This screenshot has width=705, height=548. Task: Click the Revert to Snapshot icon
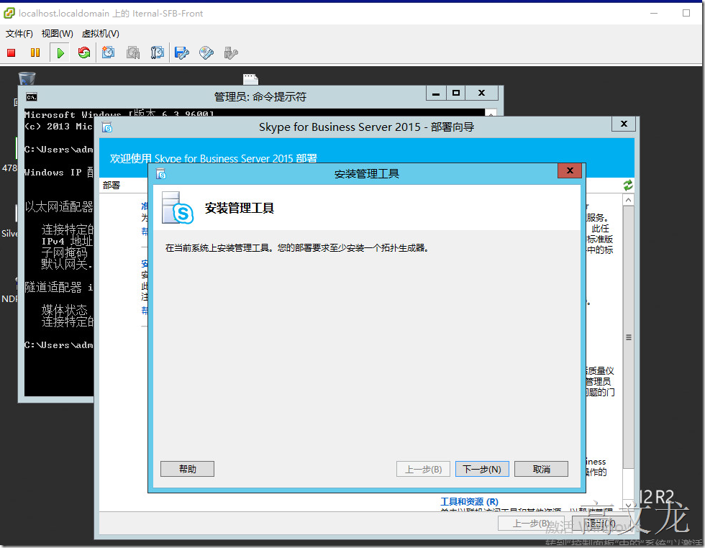[x=133, y=53]
